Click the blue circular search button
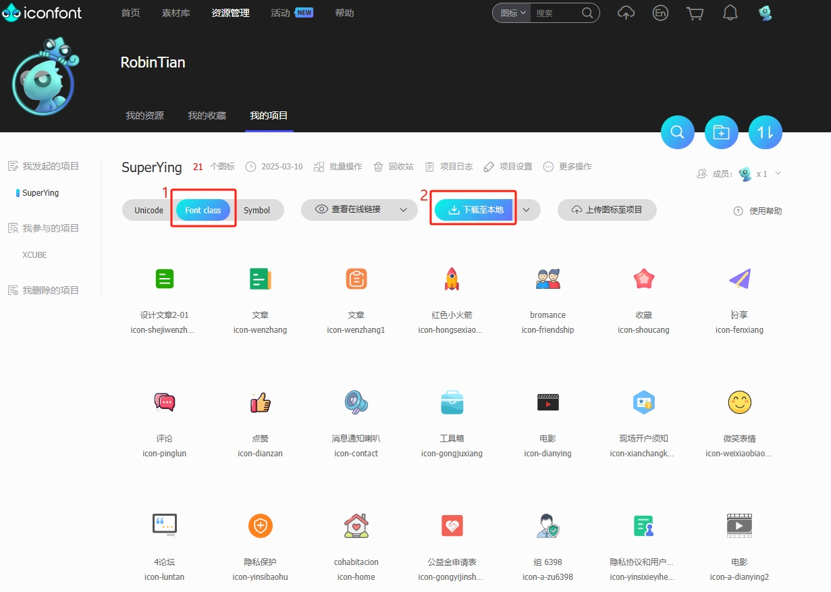 pos(678,133)
